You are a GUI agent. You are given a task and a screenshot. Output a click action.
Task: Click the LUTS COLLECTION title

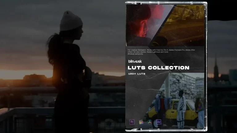coord(159,68)
